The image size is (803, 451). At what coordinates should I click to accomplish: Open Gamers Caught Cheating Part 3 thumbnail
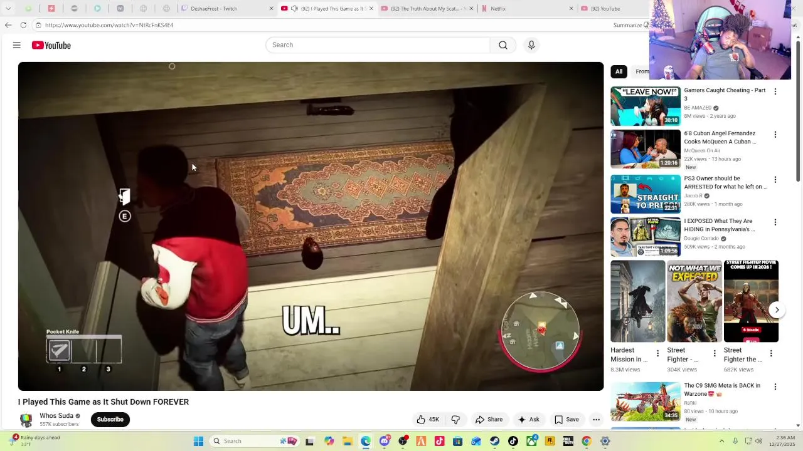click(646, 106)
